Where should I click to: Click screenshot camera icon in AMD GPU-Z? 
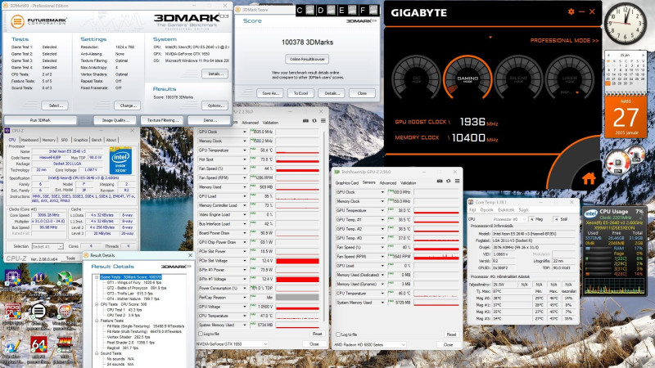[x=440, y=181]
